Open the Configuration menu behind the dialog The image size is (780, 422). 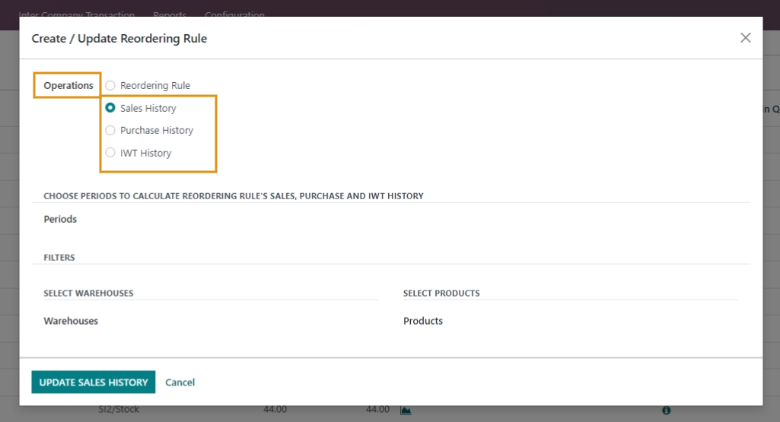(x=235, y=14)
